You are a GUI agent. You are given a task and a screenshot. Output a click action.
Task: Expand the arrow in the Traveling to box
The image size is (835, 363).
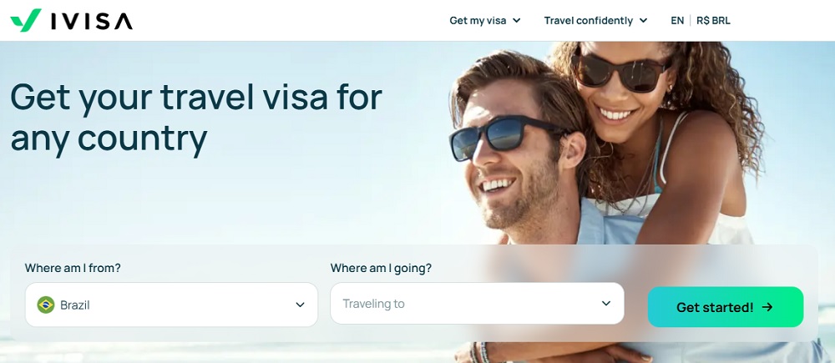tap(605, 304)
